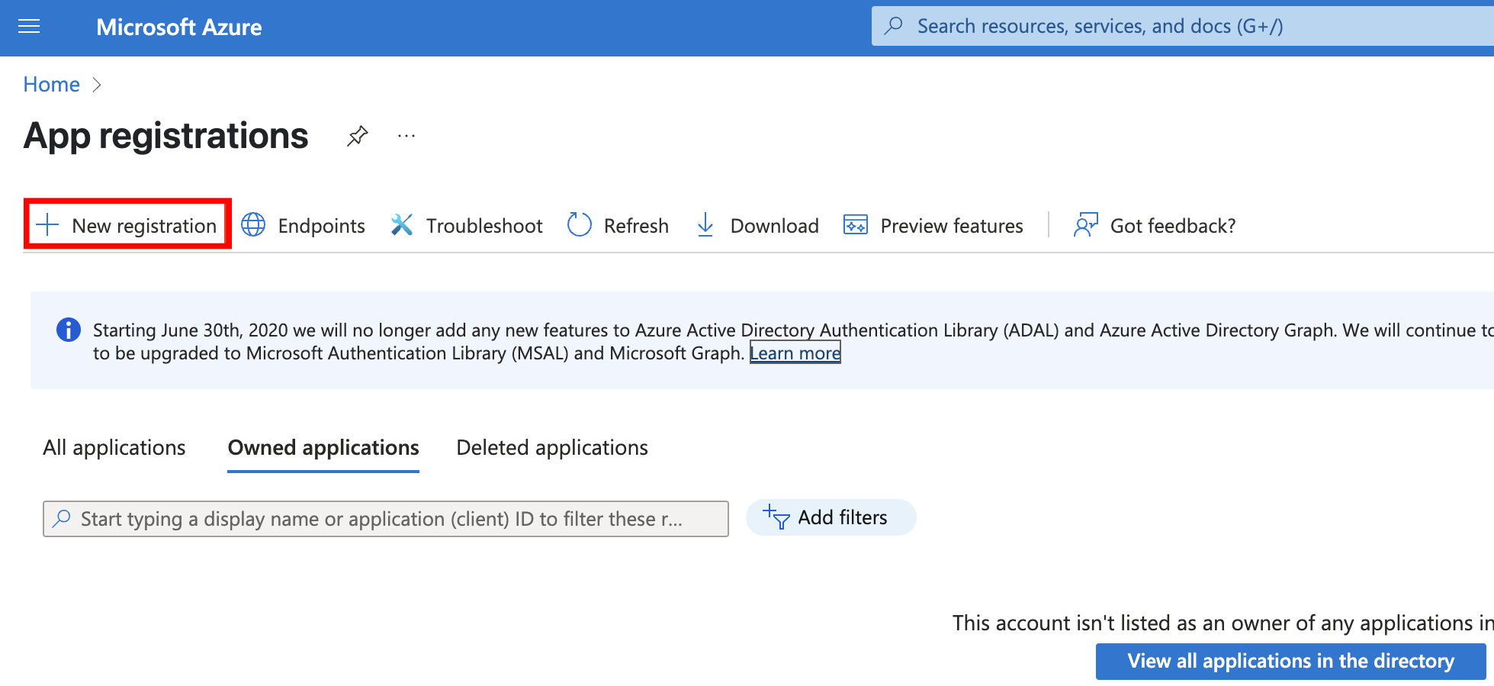
Task: Click the Download arrow icon
Action: [705, 225]
